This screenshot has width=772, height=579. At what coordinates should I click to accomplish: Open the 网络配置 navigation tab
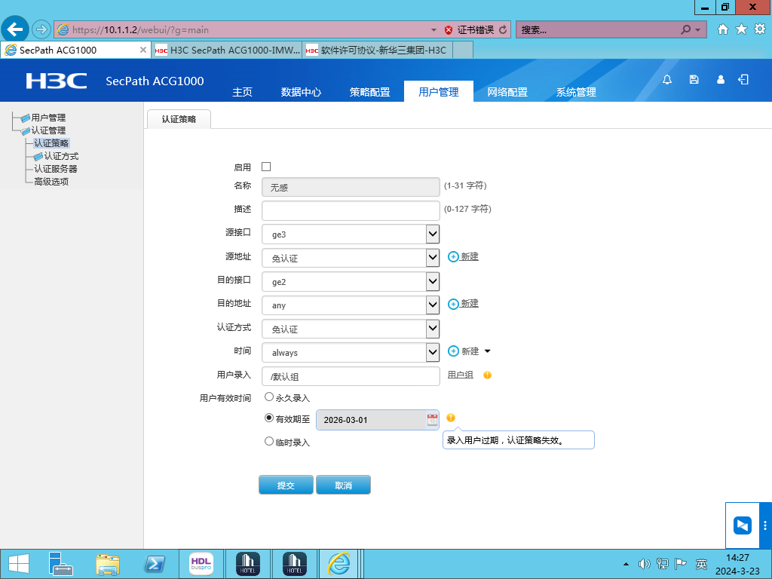pyautogui.click(x=507, y=92)
